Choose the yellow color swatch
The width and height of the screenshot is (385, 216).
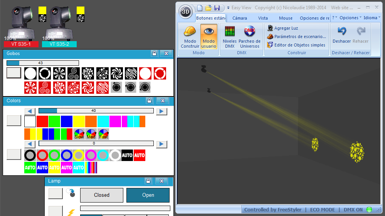[79, 121]
